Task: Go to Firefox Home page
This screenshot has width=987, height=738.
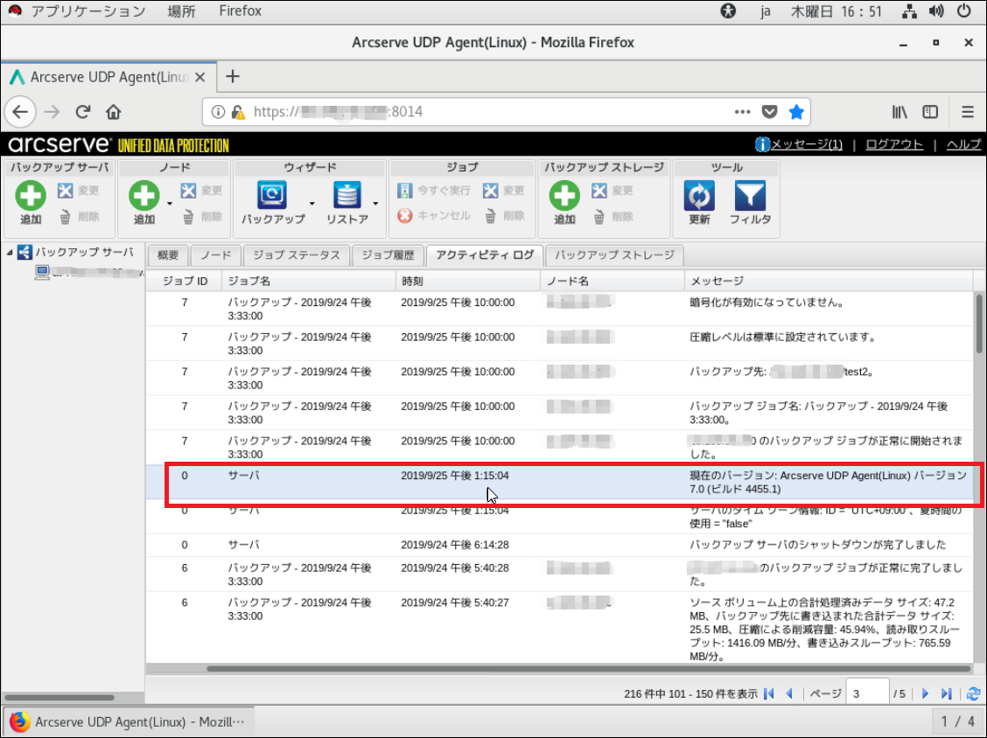Action: (x=113, y=112)
